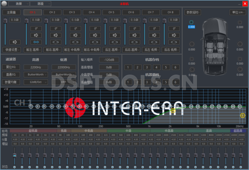
Task: Toggle the 25 Hz band state dot
Action: coord(22,167)
